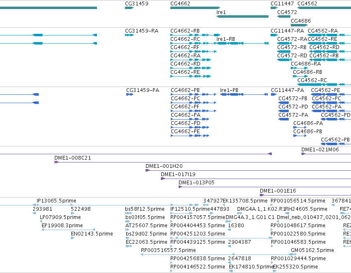Select protein CG4662-PE
This screenshot has width=351, height=273.
[x=190, y=136]
